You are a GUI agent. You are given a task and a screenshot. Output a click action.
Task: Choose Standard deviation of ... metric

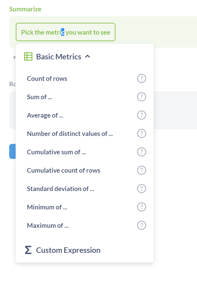pyautogui.click(x=61, y=189)
